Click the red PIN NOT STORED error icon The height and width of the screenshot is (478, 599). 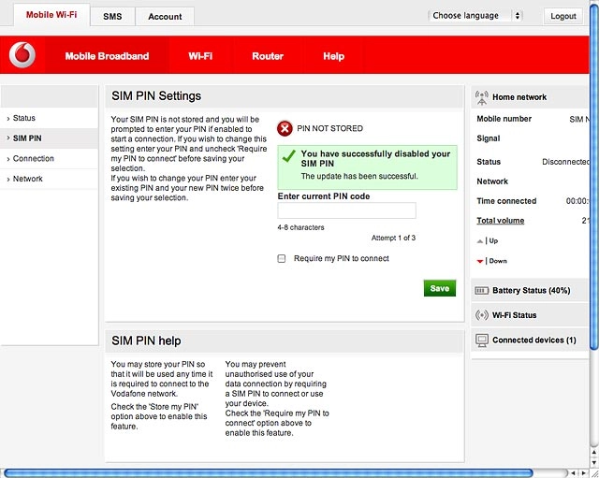coord(285,129)
